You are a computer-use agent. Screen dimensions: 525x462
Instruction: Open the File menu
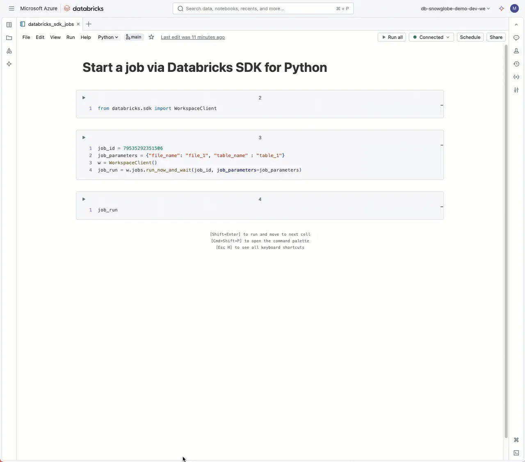(x=26, y=37)
